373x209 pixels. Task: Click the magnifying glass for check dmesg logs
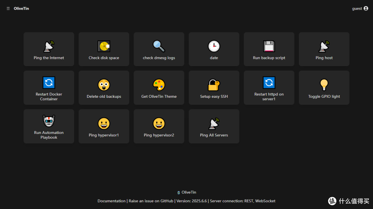[159, 46]
